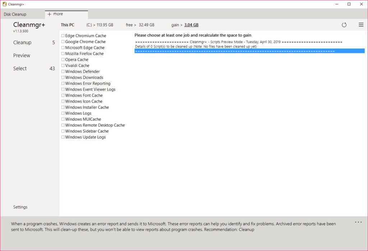The height and width of the screenshot is (251, 368).
Task: Open the hamburger menu icon
Action: (361, 25)
